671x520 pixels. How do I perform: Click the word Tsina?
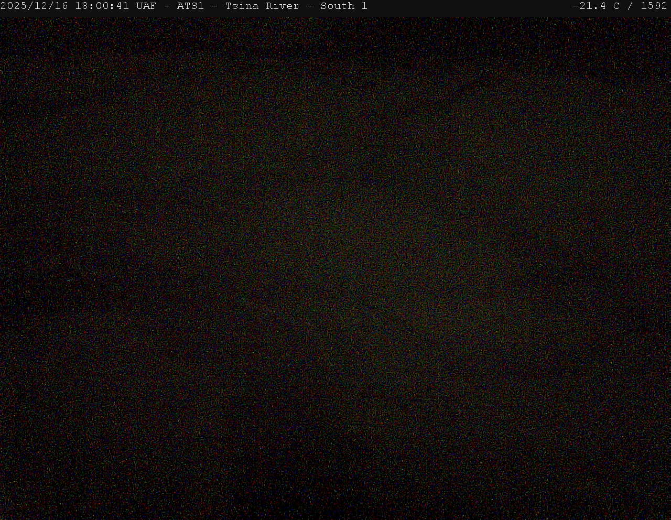pyautogui.click(x=242, y=6)
